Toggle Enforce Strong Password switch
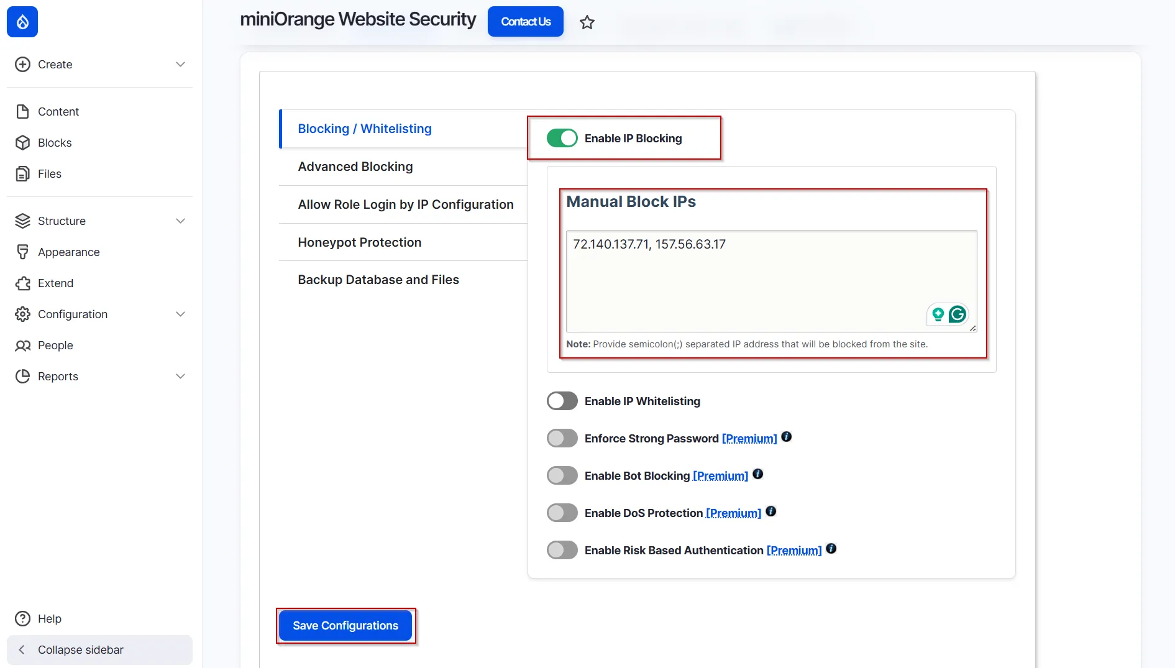 562,438
